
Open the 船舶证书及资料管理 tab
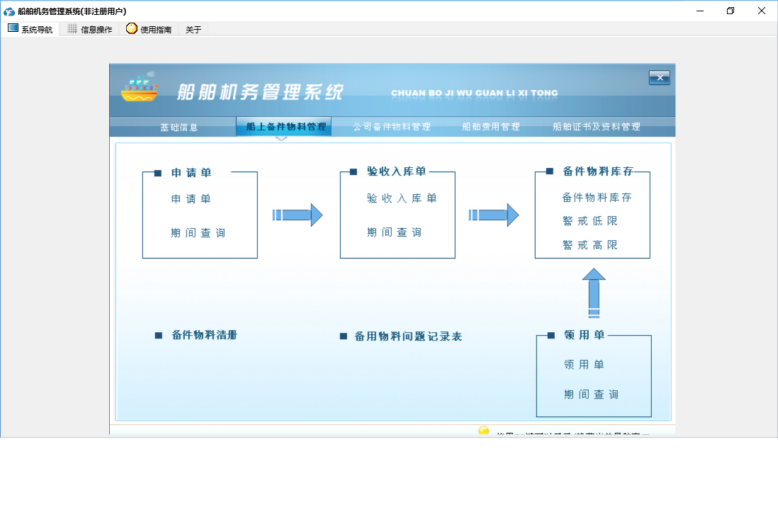pos(597,127)
